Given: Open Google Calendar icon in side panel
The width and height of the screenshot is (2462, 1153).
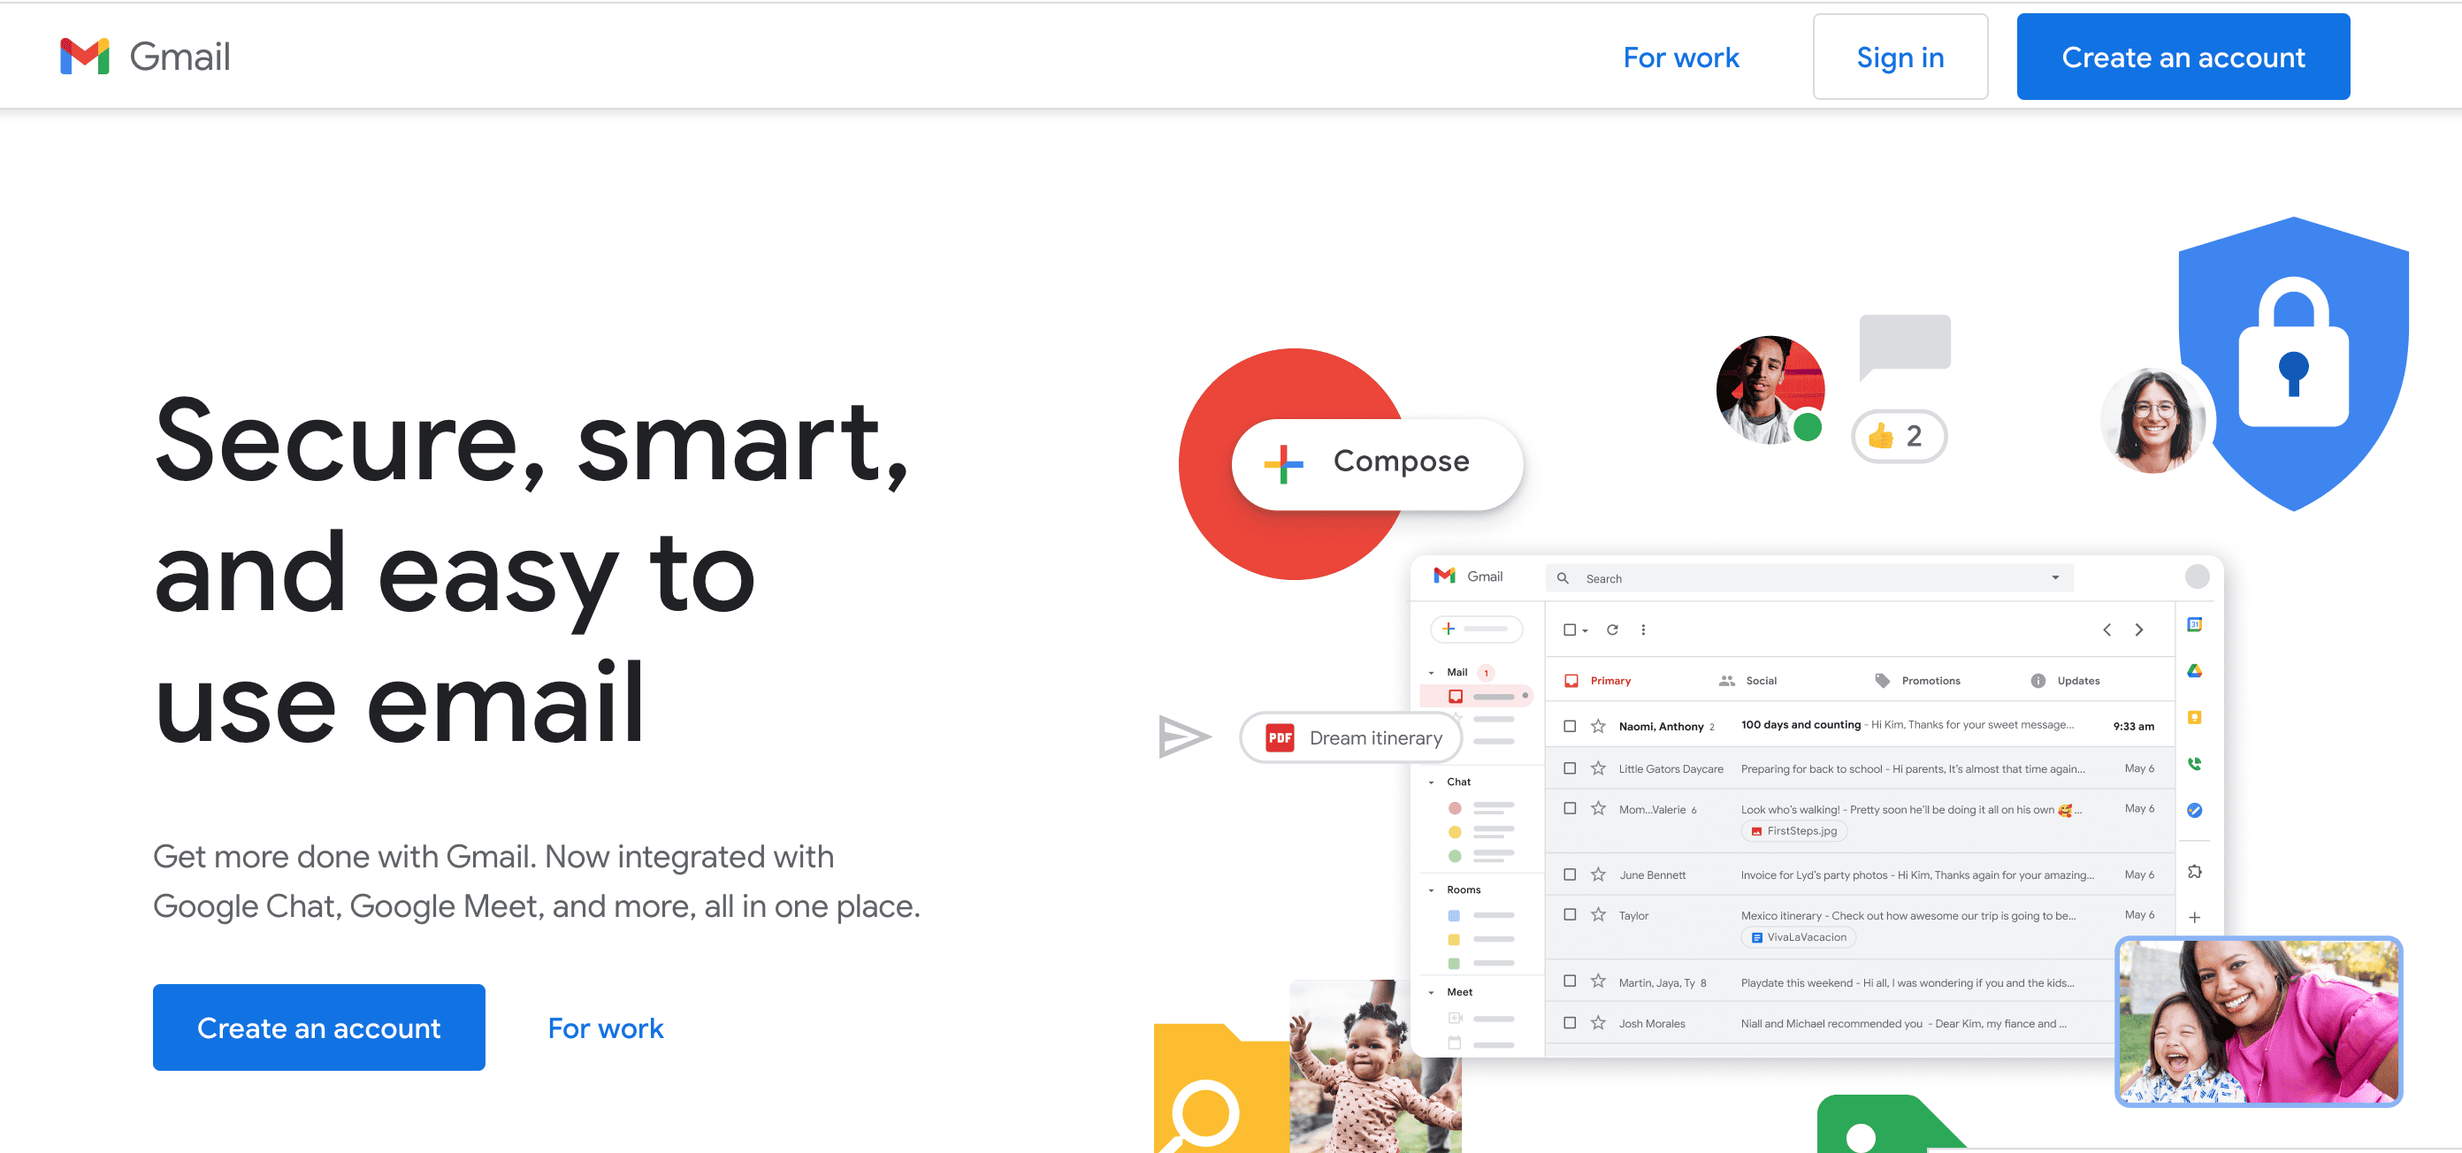Looking at the screenshot, I should [x=2194, y=625].
